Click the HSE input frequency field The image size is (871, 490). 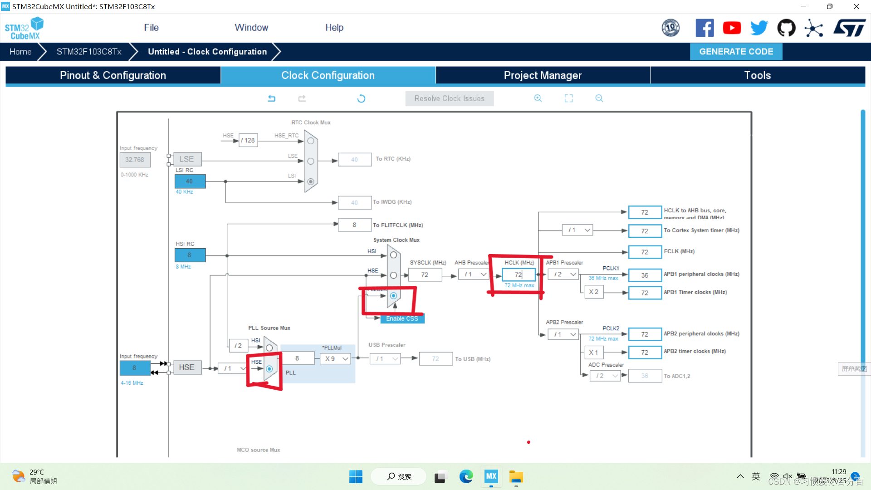tap(135, 368)
